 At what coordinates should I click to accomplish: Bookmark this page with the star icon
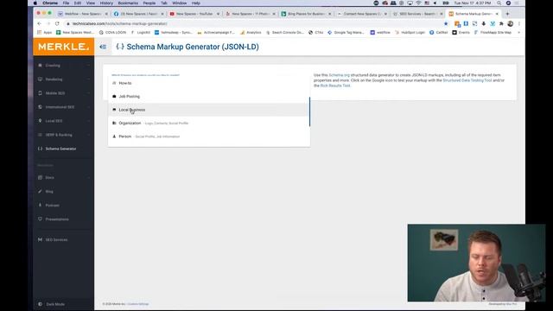[446, 23]
